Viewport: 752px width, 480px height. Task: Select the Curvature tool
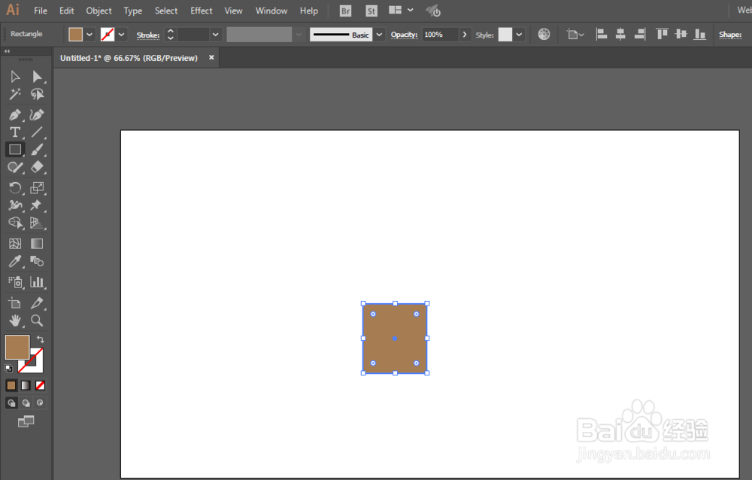tap(37, 114)
